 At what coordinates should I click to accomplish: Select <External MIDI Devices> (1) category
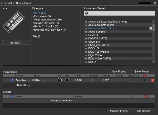click(49, 30)
